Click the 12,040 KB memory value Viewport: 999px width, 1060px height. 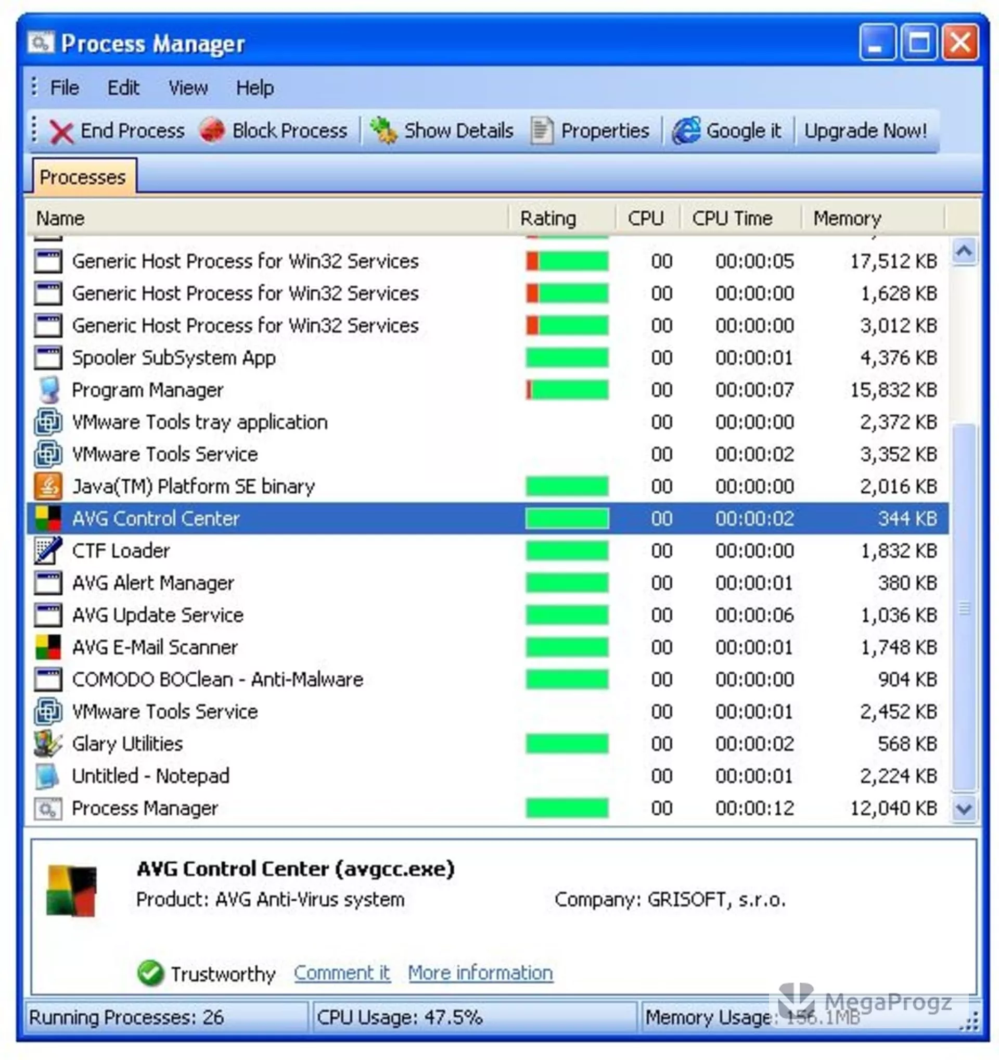coord(893,809)
